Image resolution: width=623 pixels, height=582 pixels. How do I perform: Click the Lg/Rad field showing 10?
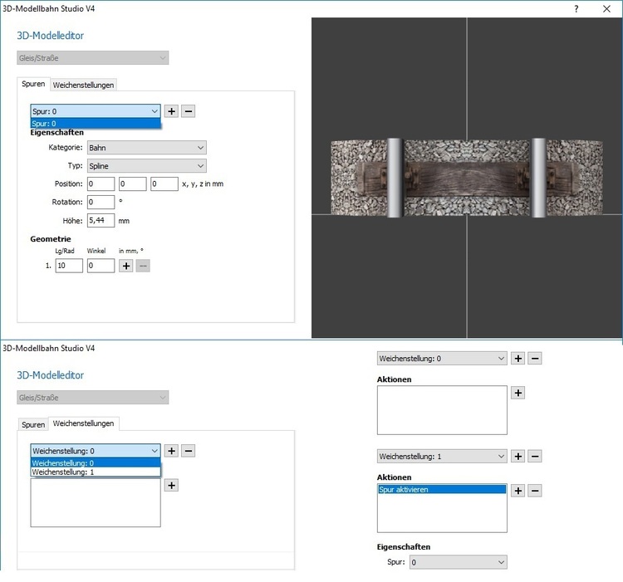pos(69,266)
